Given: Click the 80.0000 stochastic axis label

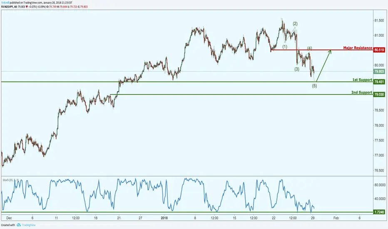Looking at the screenshot, I should [x=380, y=185].
